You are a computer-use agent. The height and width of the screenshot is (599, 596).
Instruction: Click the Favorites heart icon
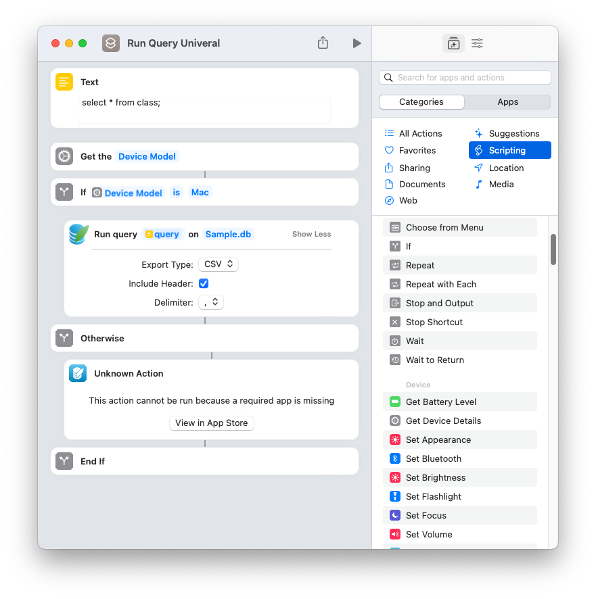tap(389, 150)
